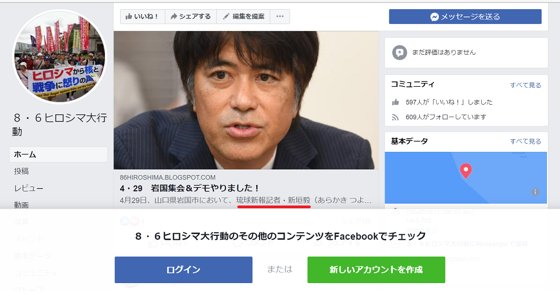Screen dimensions: 560x295
Task: Click the いいね！ like button
Action: pyautogui.click(x=142, y=16)
